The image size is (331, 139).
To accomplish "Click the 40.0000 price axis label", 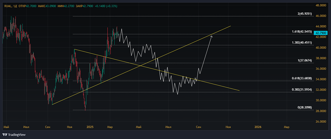I will tap(320, 48).
